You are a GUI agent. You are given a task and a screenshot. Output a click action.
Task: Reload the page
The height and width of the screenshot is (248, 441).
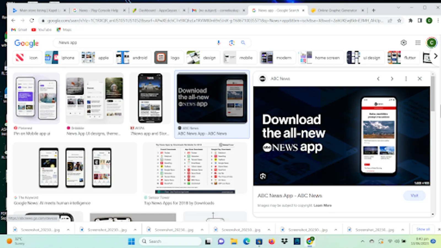pos(32,21)
